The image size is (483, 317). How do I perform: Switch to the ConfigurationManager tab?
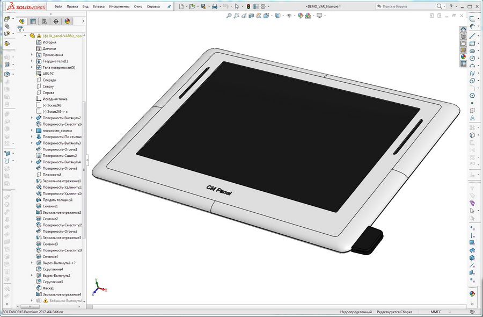(45, 21)
